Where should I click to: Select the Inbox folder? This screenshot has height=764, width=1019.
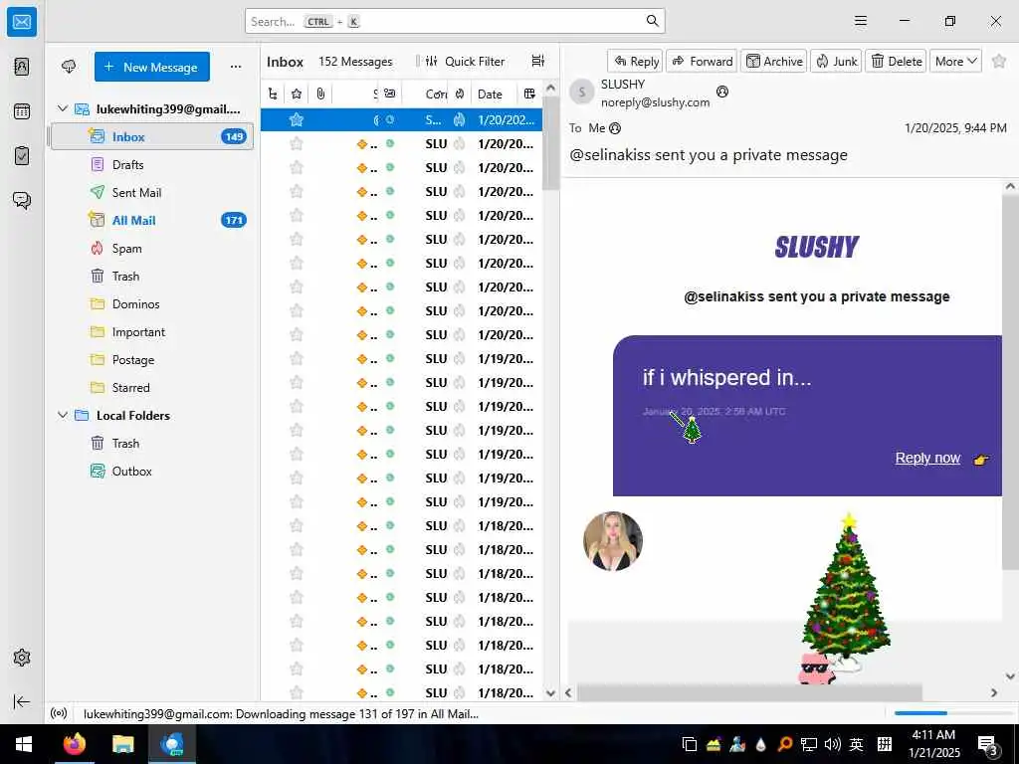click(152, 136)
